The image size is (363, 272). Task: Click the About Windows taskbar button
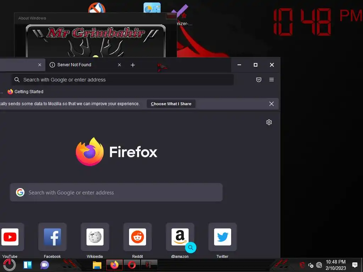149,265
